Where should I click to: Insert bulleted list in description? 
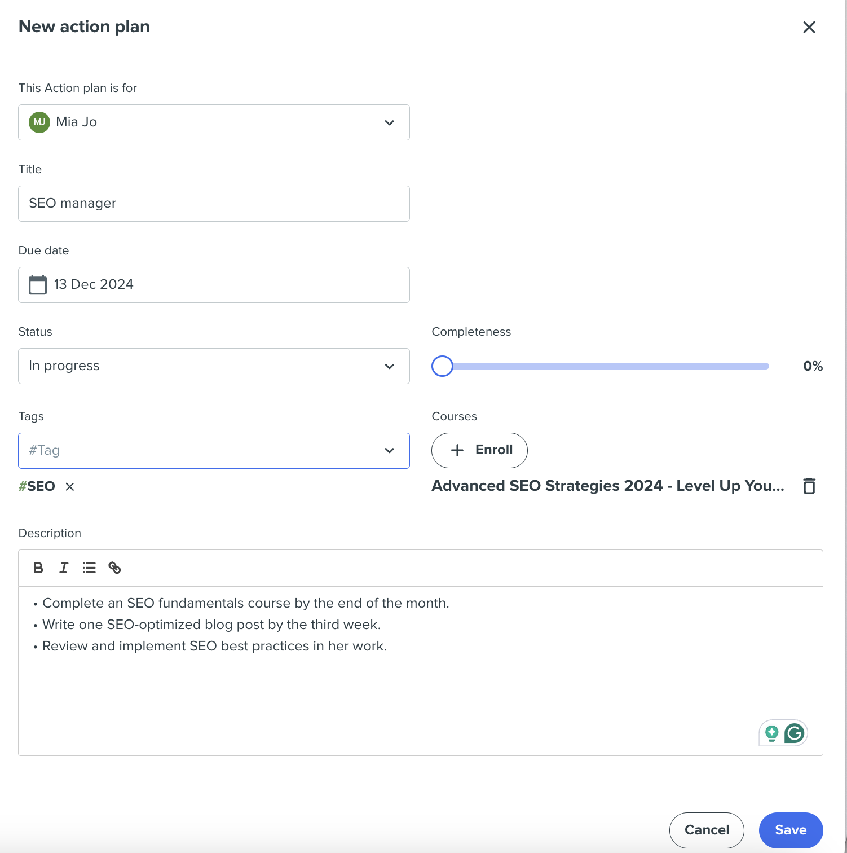[x=89, y=568]
